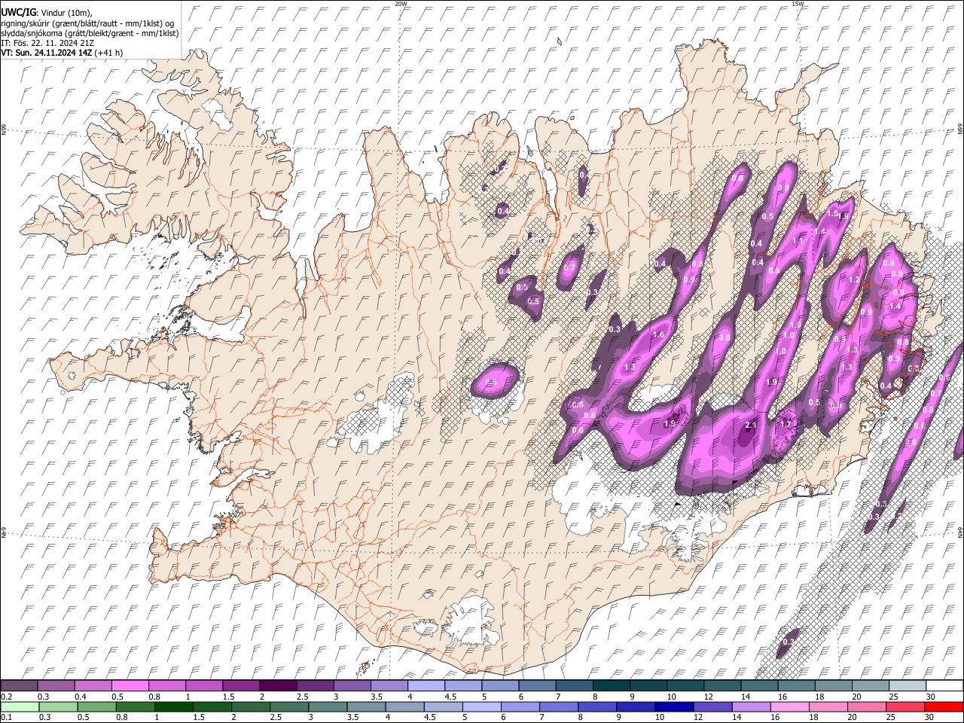Select top legend swatch between 3 and 3.5
This screenshot has width=964, height=723.
tap(352, 686)
